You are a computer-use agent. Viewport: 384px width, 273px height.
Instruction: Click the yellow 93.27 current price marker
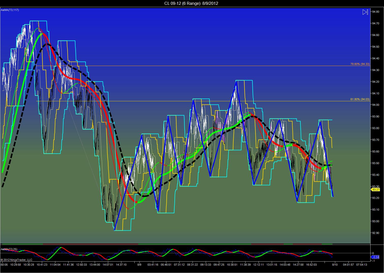coord(376,190)
